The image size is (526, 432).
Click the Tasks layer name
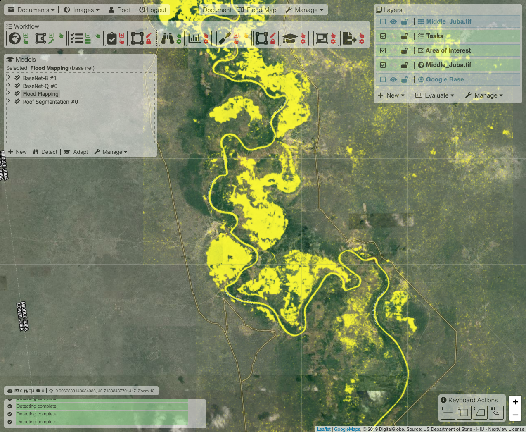tap(434, 36)
